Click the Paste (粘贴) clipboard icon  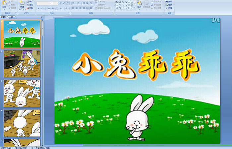(4, 3)
